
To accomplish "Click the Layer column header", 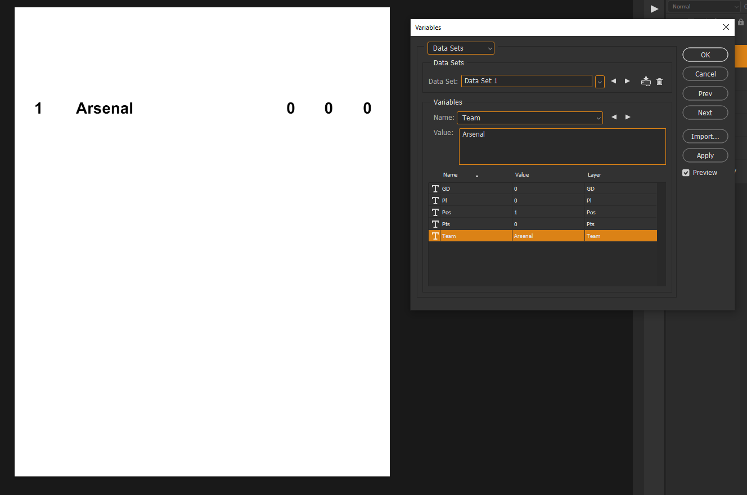I will [x=595, y=175].
